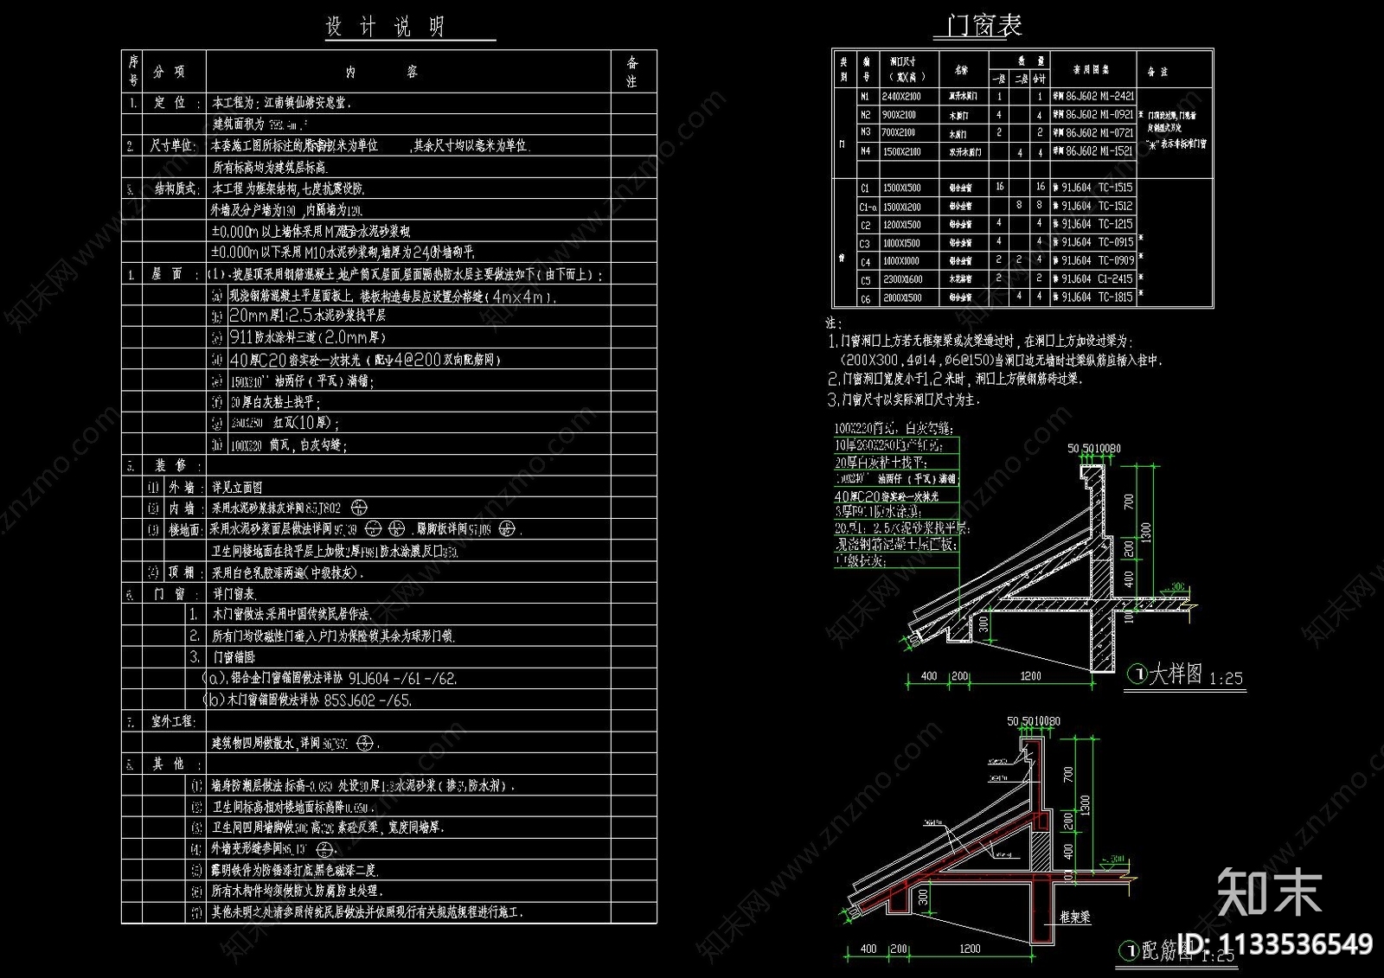
Task: Select the '木门窗做法采用中国传统民居作法' line
Action: pyautogui.click(x=292, y=615)
